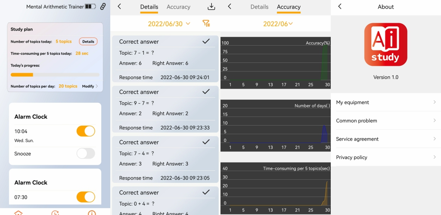Open Common problem chevron
This screenshot has width=441, height=215.
(435, 120)
